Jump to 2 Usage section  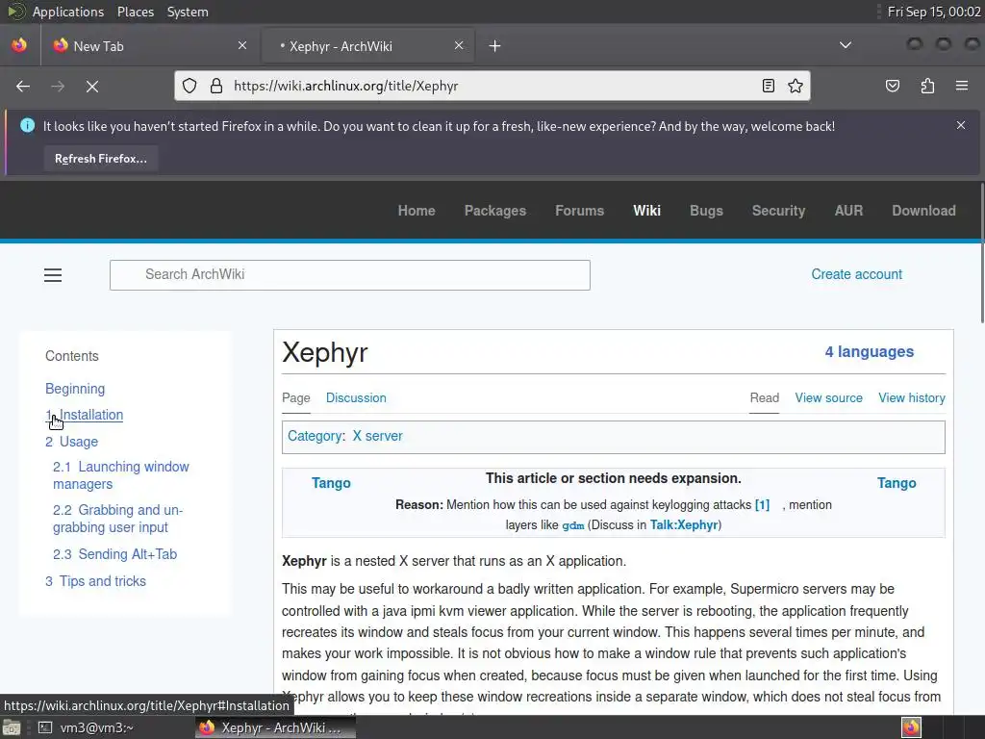pos(71,442)
